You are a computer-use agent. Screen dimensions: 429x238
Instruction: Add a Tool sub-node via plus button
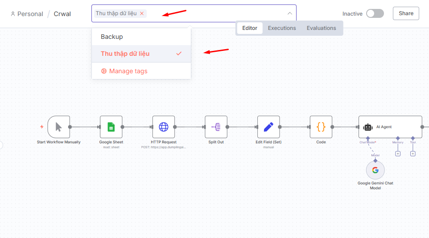pyautogui.click(x=413, y=154)
